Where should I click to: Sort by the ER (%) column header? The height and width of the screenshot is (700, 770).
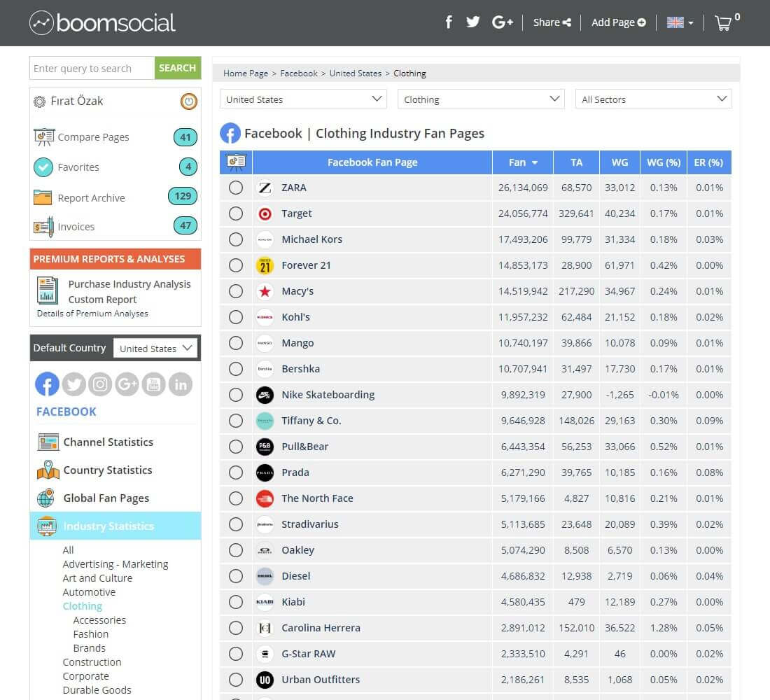708,162
